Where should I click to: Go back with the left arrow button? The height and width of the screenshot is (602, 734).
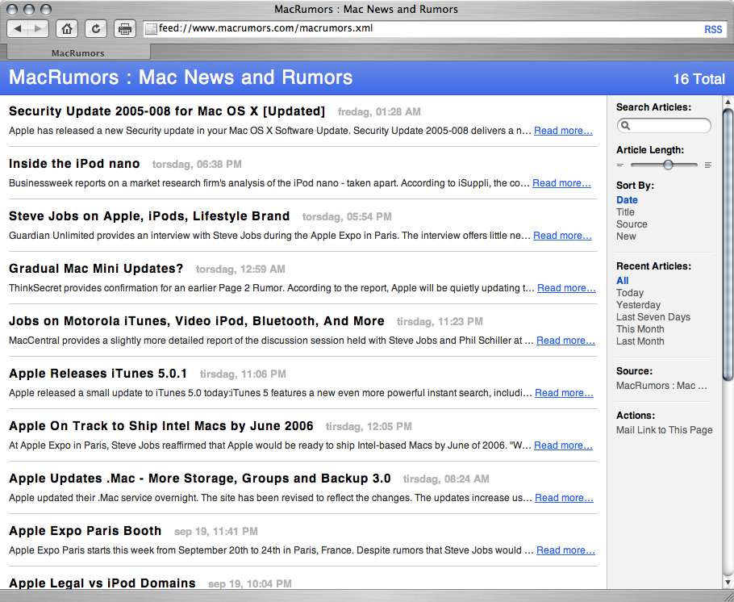18,28
